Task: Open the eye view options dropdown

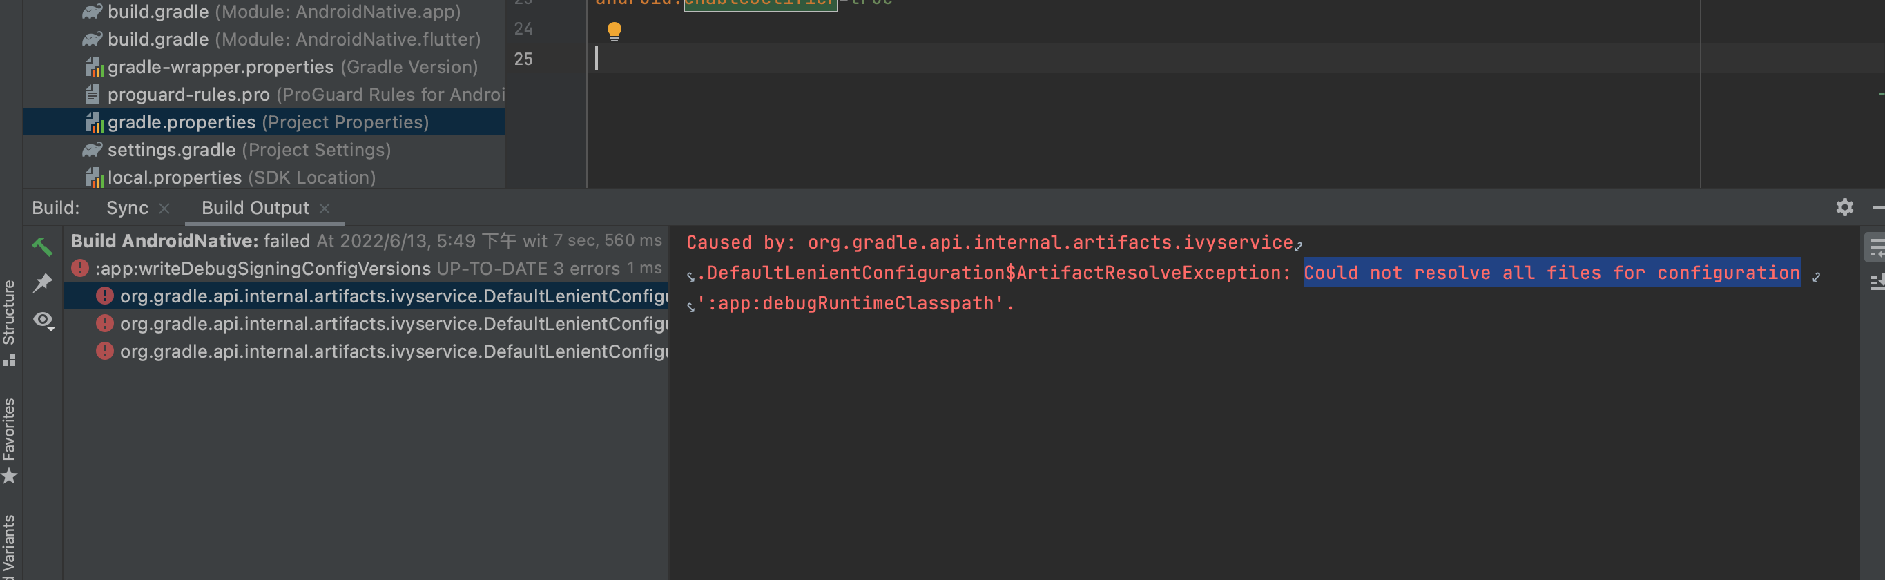Action: tap(43, 320)
